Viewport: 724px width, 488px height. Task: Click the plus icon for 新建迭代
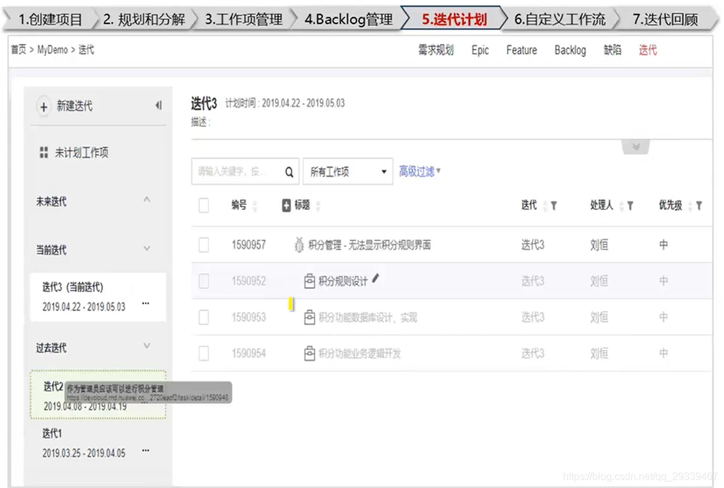43,107
